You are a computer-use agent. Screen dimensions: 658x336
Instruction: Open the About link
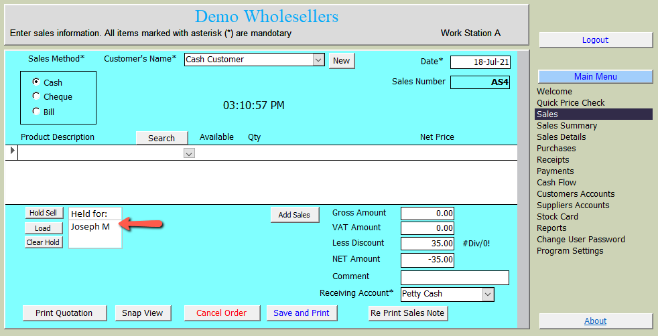pyautogui.click(x=595, y=321)
